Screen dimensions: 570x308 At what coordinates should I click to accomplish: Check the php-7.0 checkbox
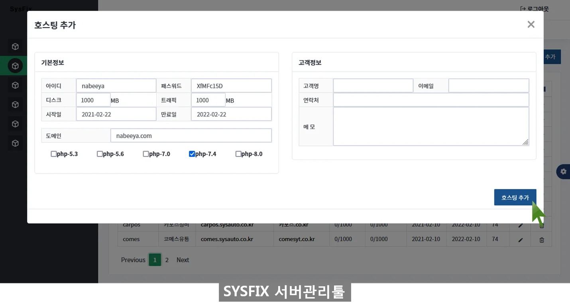click(146, 154)
